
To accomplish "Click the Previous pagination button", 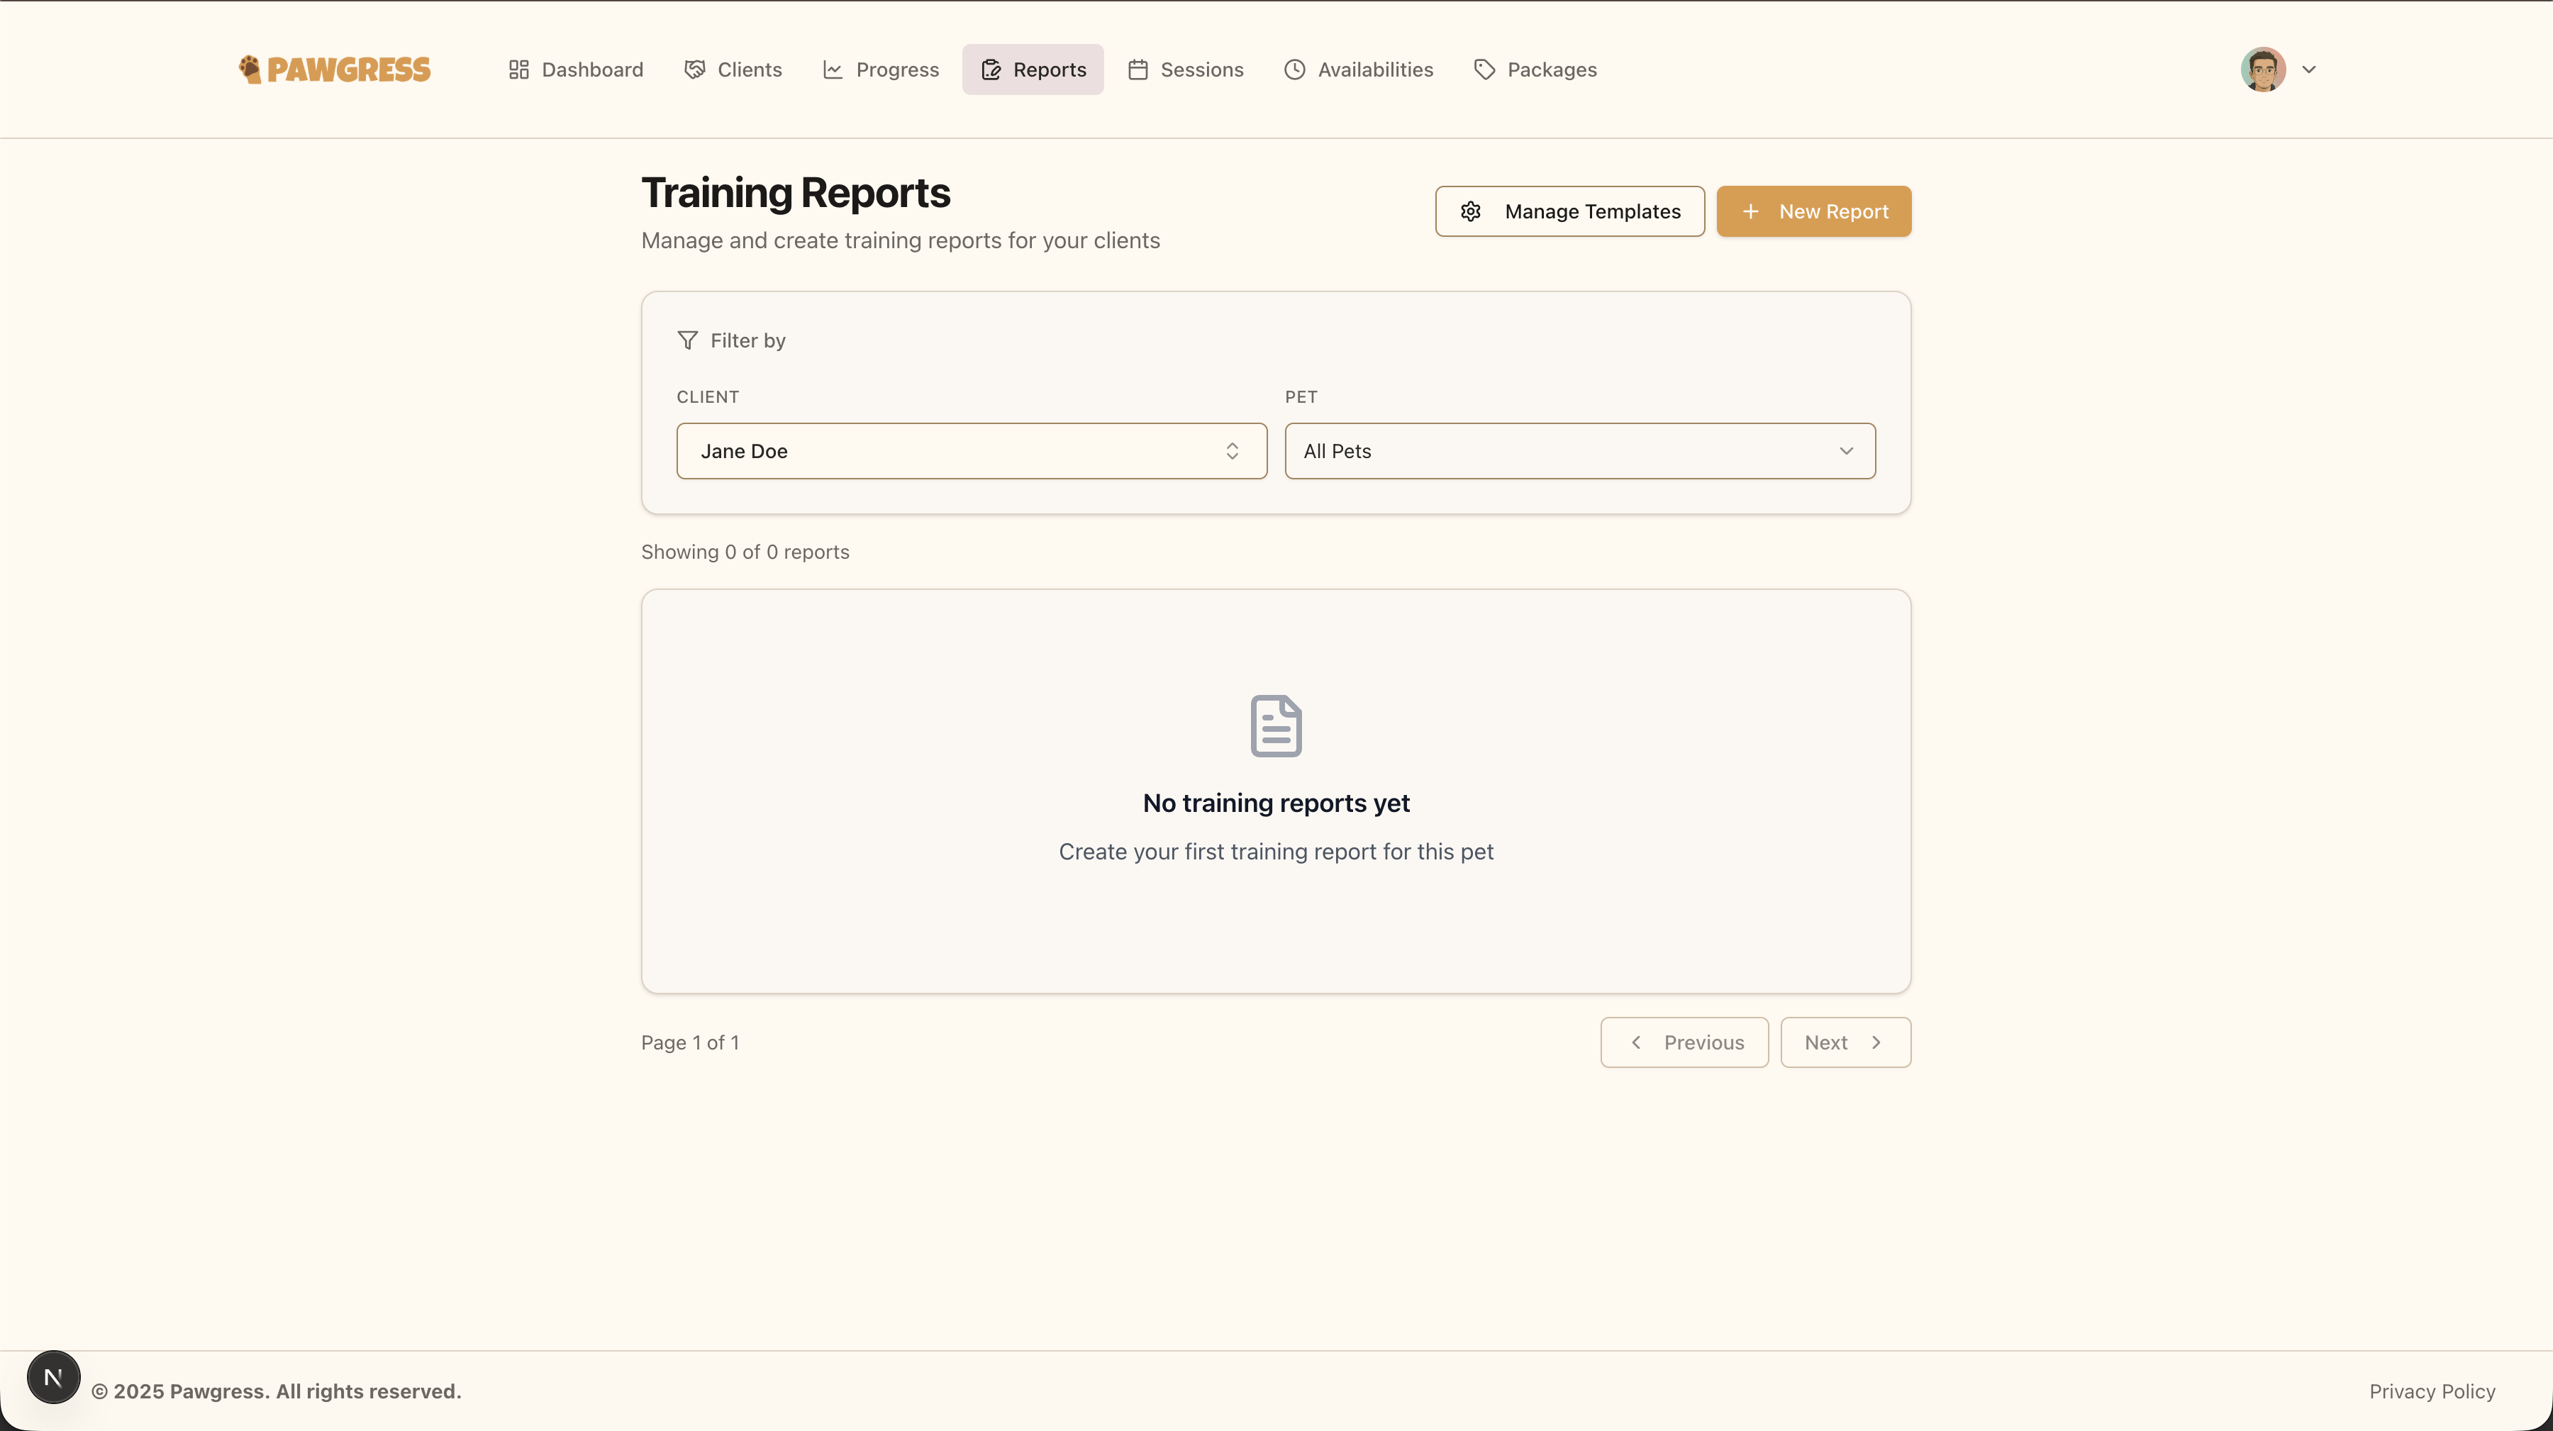I will tap(1685, 1042).
